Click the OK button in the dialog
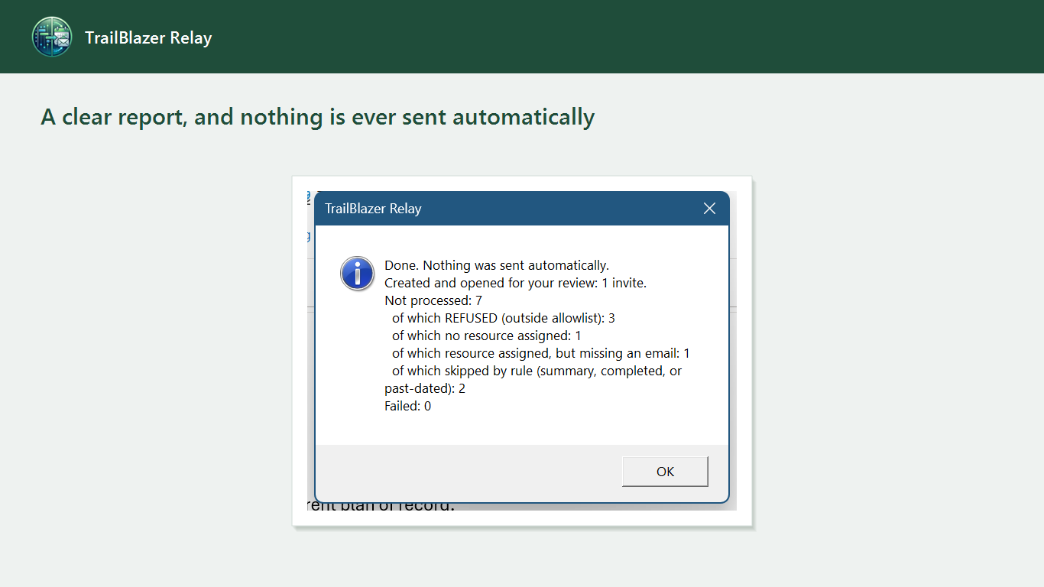Viewport: 1044px width, 587px height. tap(665, 472)
